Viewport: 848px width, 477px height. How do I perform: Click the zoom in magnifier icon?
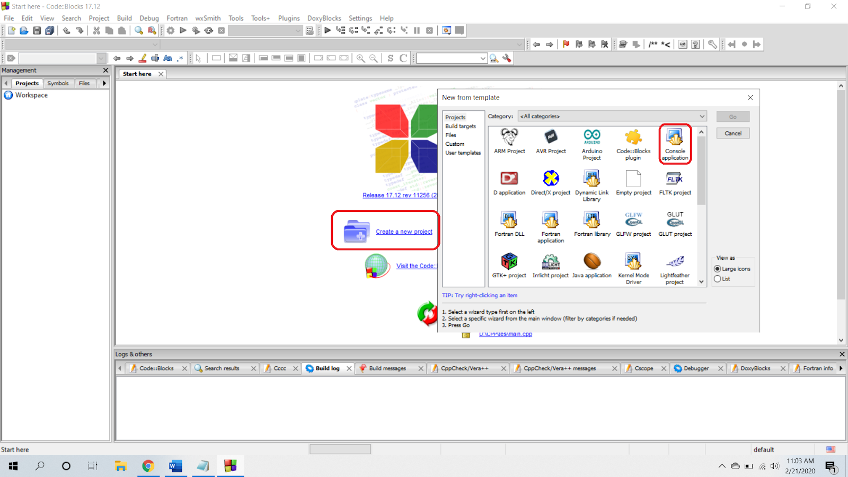pos(361,58)
